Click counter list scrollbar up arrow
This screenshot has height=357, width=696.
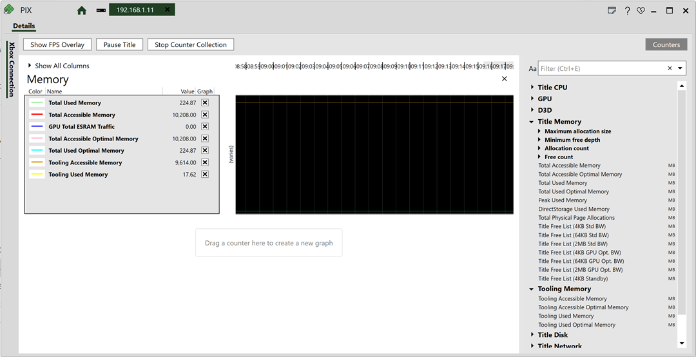[x=682, y=86]
